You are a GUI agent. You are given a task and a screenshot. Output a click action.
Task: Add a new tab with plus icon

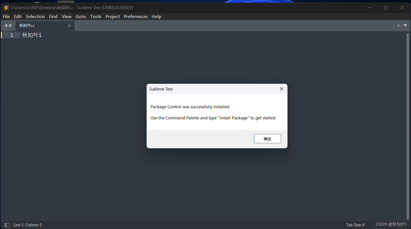pyautogui.click(x=398, y=26)
